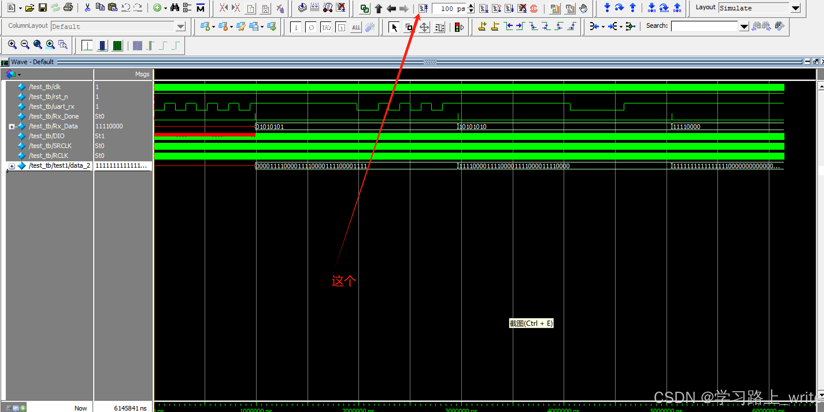Toggle the Zoom Mode tool button
The image size is (824, 412).
[409, 27]
